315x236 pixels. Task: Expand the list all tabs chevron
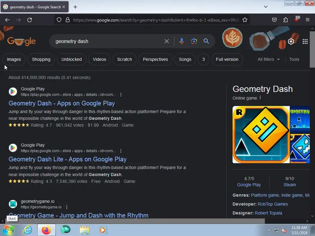pos(265,7)
